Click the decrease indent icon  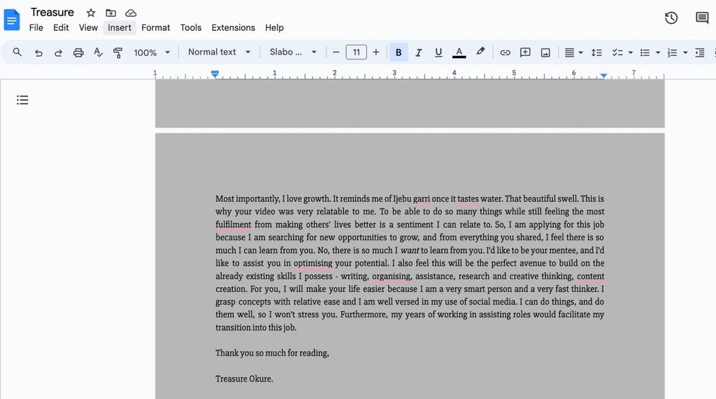[699, 52]
